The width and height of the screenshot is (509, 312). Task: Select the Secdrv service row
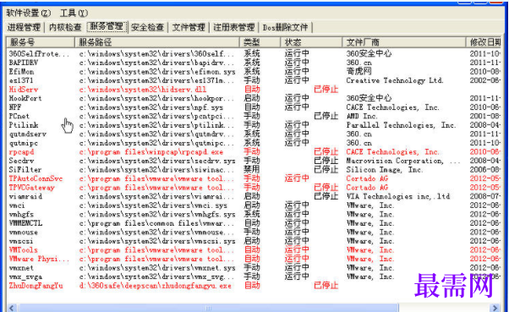(x=254, y=161)
